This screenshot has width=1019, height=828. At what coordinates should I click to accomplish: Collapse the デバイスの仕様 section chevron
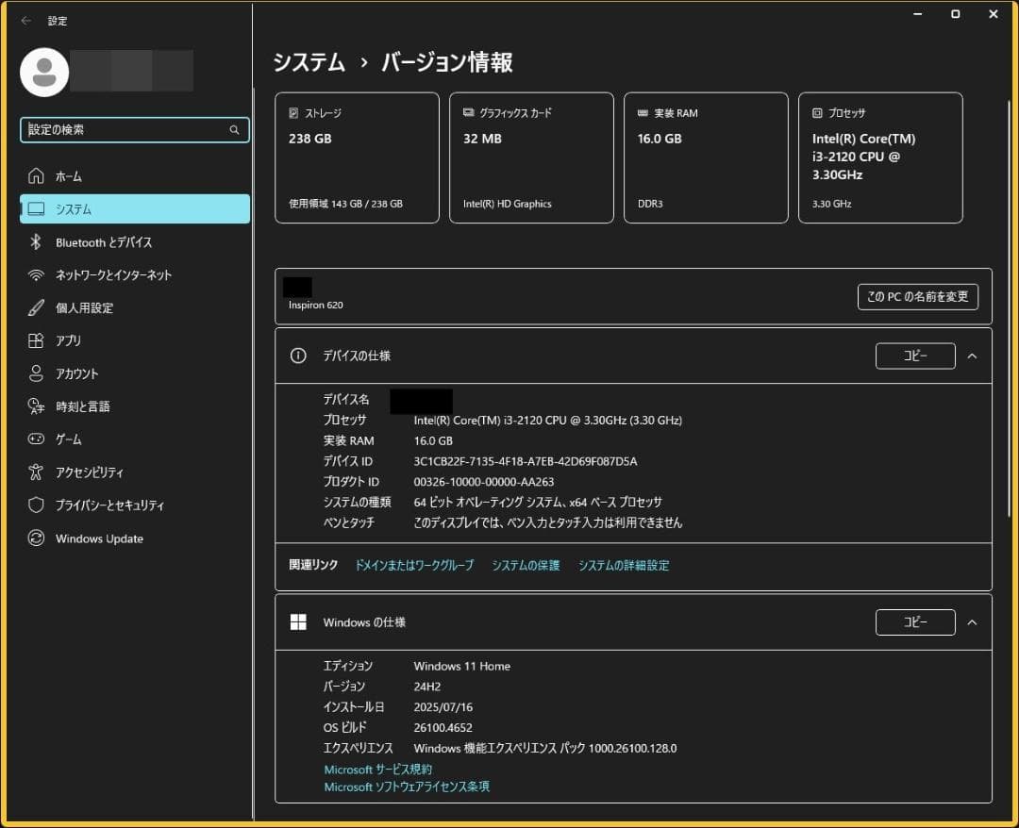tap(972, 356)
